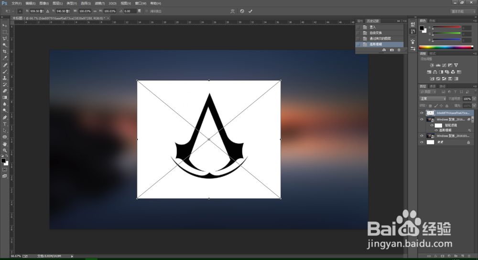The width and height of the screenshot is (478, 260).
Task: Click the foreground color swatch in toolbox
Action: [x=3, y=161]
